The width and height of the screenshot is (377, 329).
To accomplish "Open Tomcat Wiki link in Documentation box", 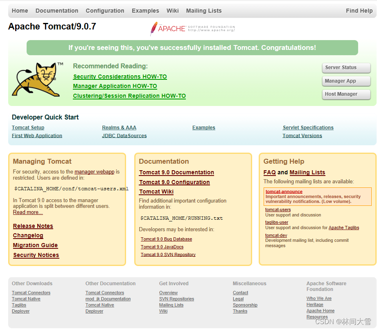I will pos(156,192).
